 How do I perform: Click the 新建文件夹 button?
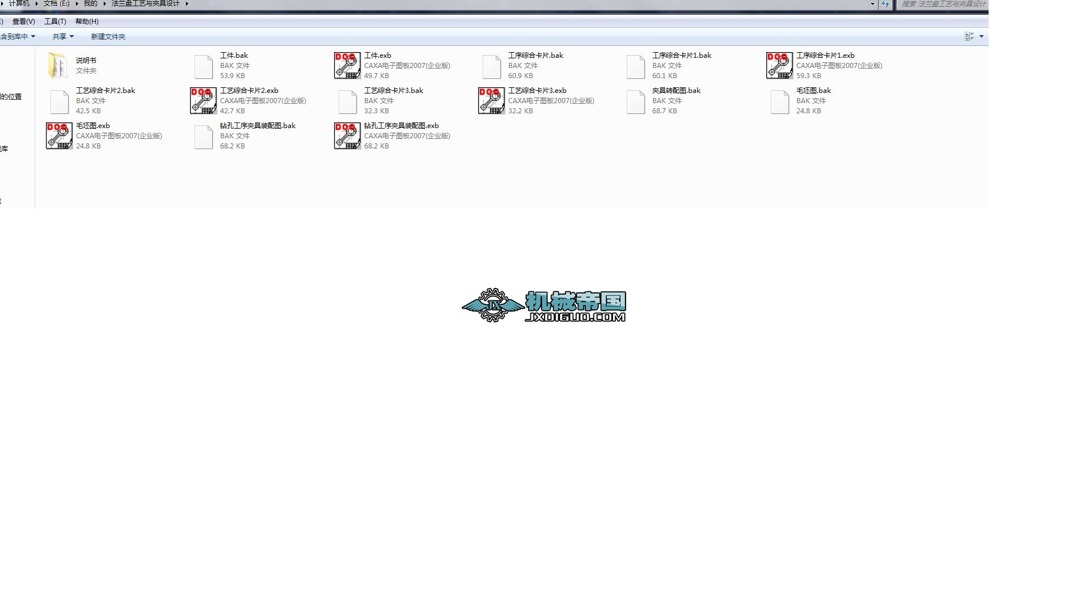pyautogui.click(x=108, y=36)
